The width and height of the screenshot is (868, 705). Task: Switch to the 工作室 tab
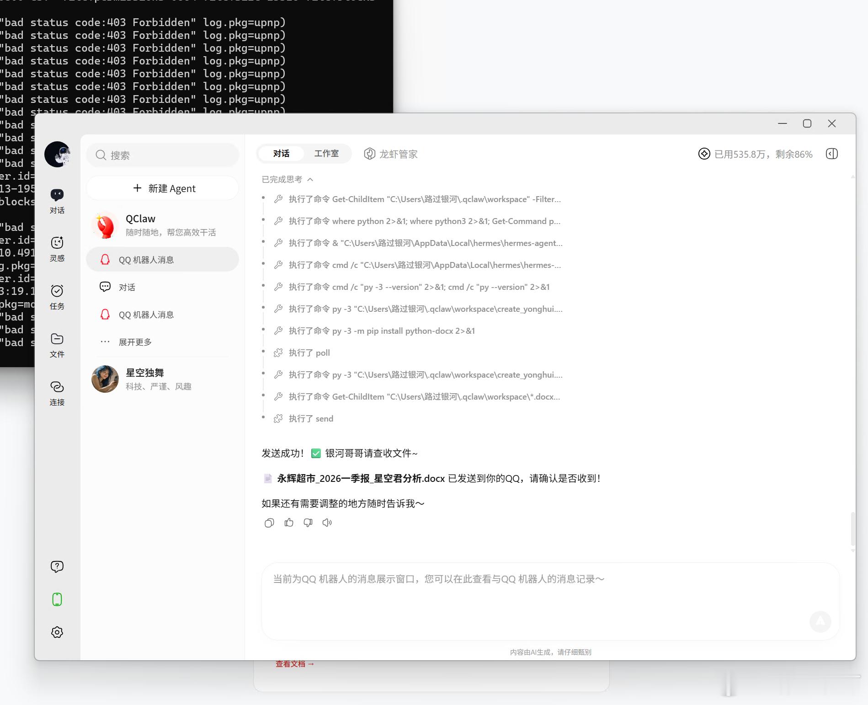(x=326, y=154)
